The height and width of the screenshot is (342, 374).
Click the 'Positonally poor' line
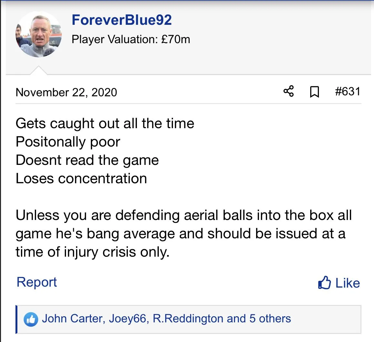click(68, 142)
